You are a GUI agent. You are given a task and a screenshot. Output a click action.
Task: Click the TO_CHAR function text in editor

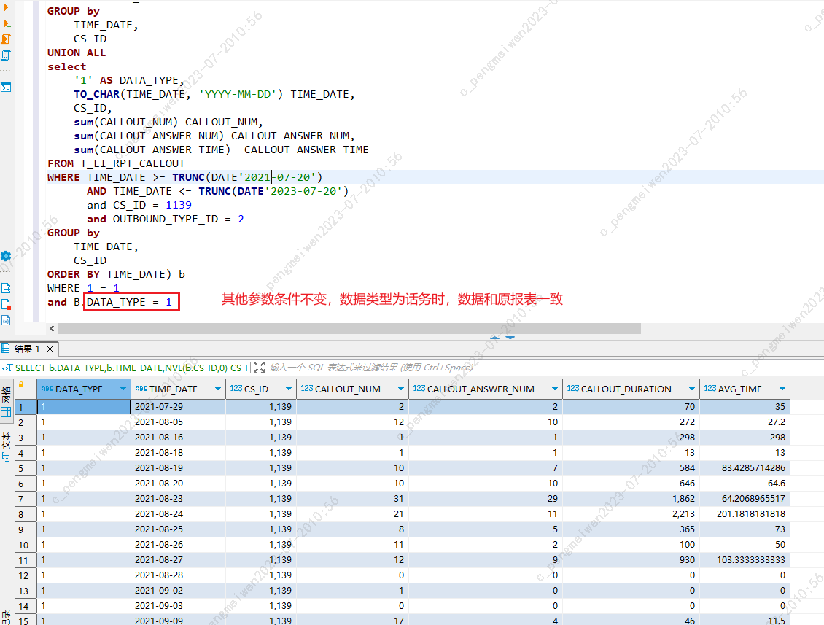pos(97,94)
